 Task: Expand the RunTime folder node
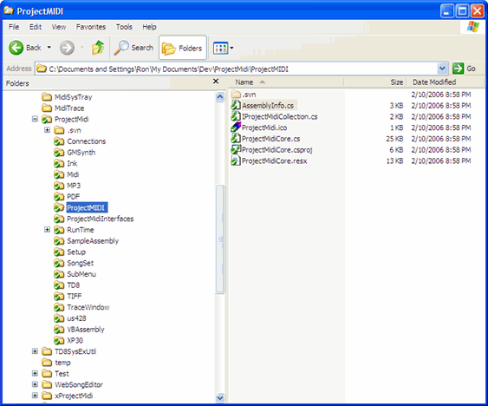47,230
